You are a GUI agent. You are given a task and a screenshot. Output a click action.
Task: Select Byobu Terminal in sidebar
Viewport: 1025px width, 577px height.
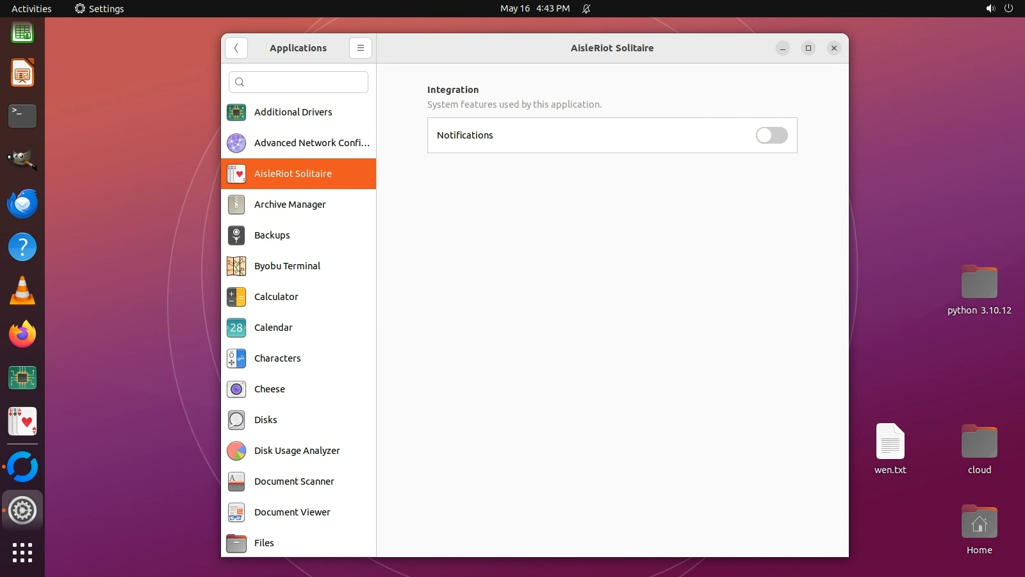click(x=299, y=266)
